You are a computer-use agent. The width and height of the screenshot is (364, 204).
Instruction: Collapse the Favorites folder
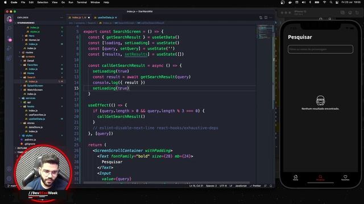32,65
